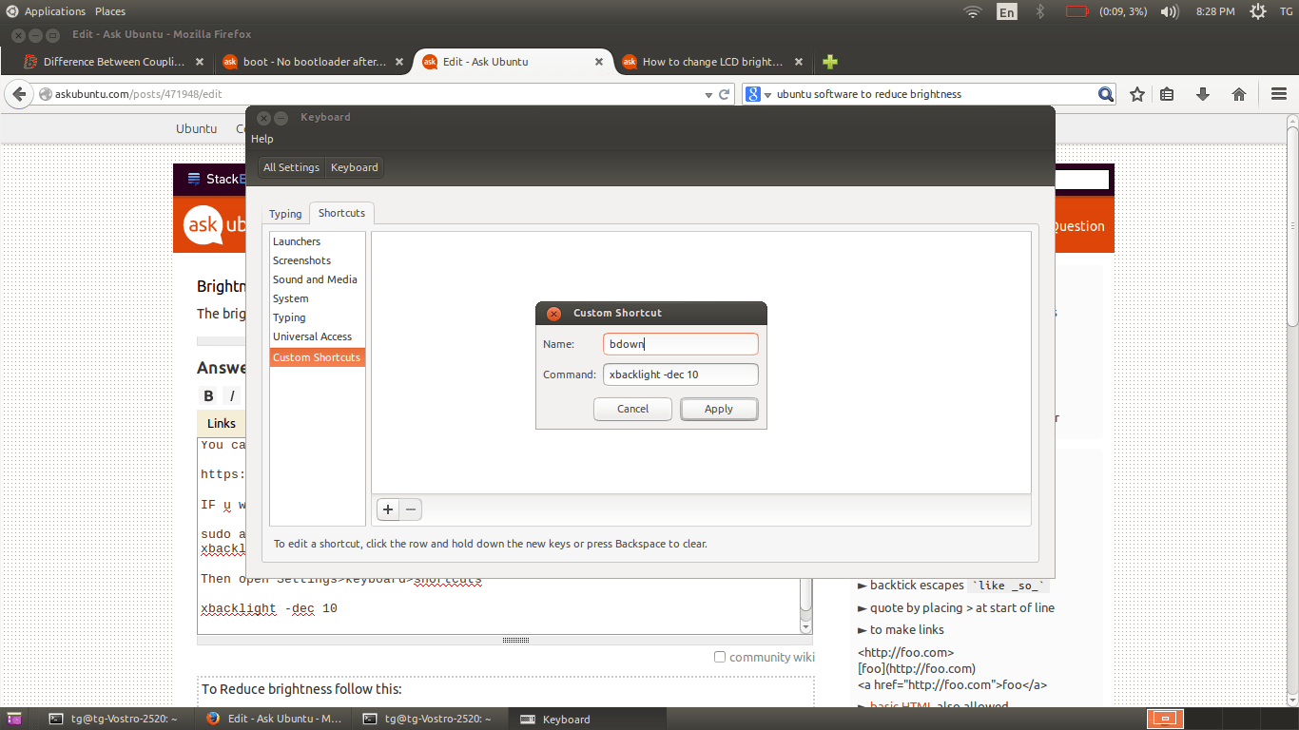Close the Custom Shortcut dialog

click(x=553, y=313)
